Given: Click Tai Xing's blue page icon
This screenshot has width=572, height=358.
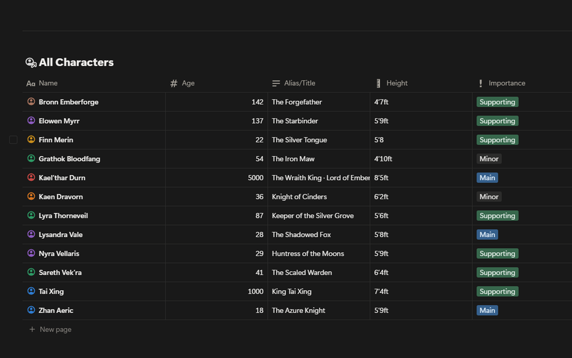Looking at the screenshot, I should coord(31,291).
